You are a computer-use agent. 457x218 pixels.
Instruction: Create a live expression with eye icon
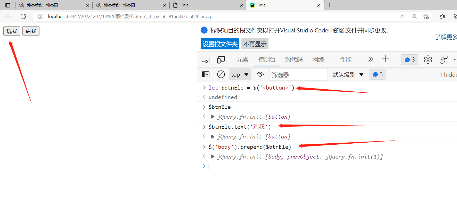pyautogui.click(x=260, y=75)
